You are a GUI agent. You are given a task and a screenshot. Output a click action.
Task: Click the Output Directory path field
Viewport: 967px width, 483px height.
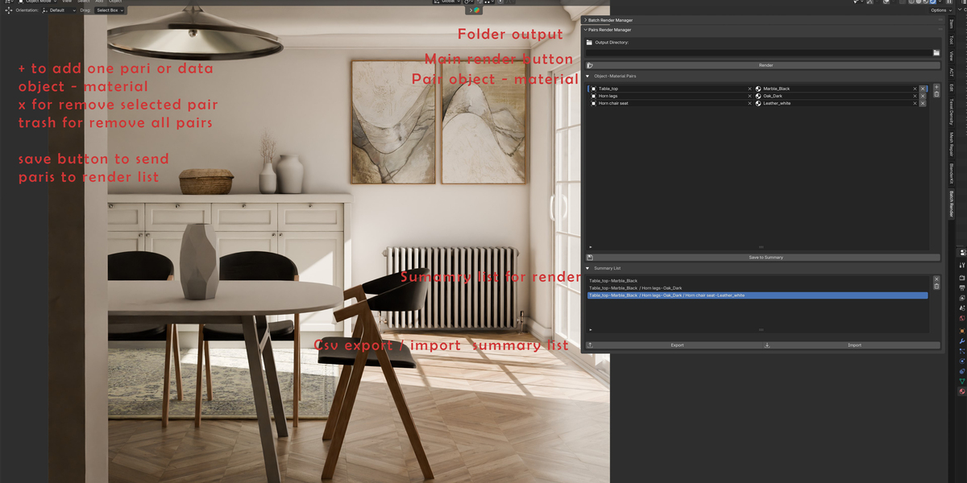point(759,52)
